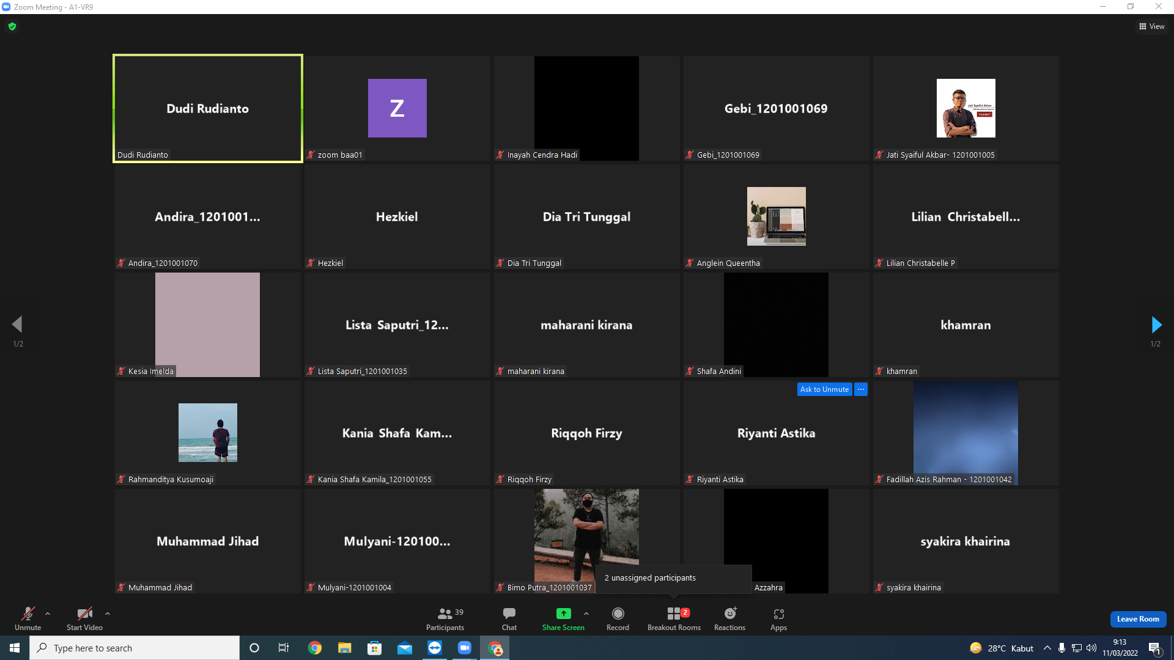Open TeamViewer from taskbar
1174x660 pixels.
click(435, 648)
